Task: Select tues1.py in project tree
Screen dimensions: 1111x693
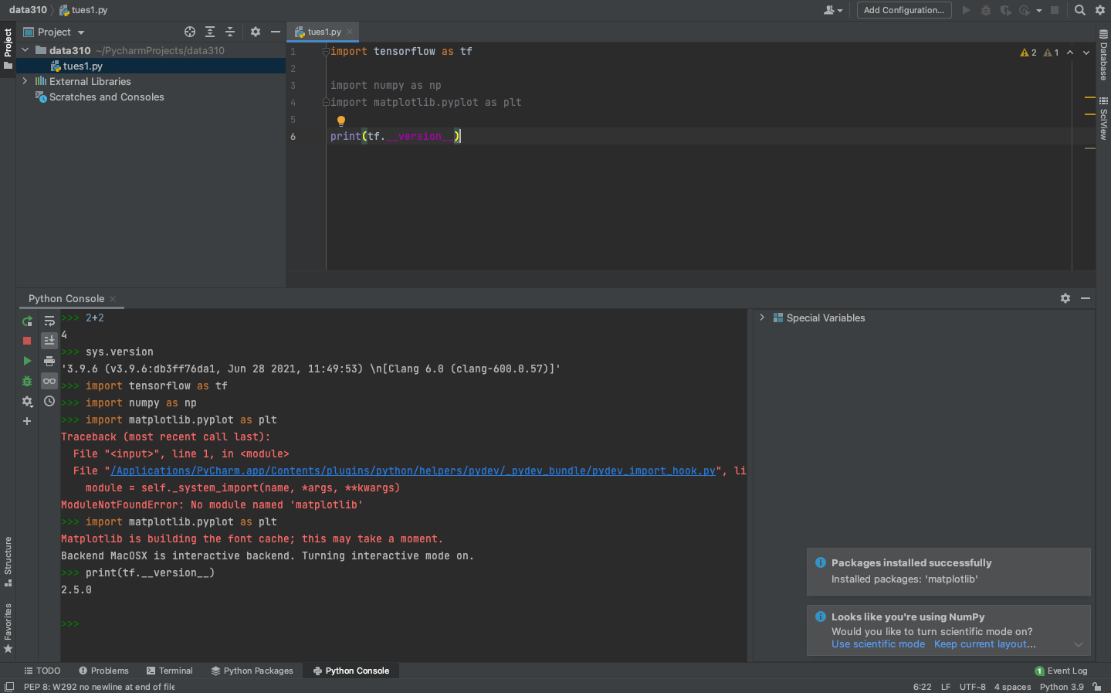Action: tap(83, 66)
